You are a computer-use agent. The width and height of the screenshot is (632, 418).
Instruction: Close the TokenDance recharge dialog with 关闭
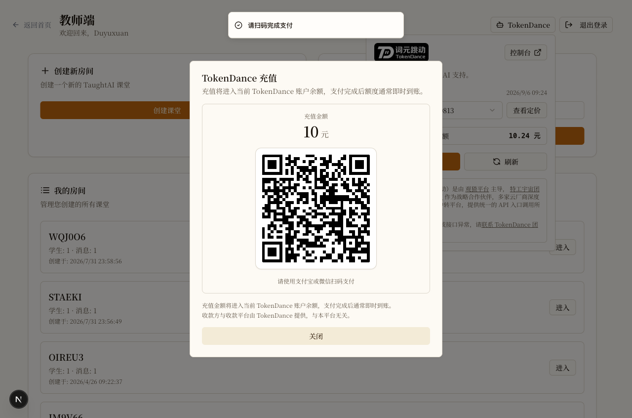point(316,336)
